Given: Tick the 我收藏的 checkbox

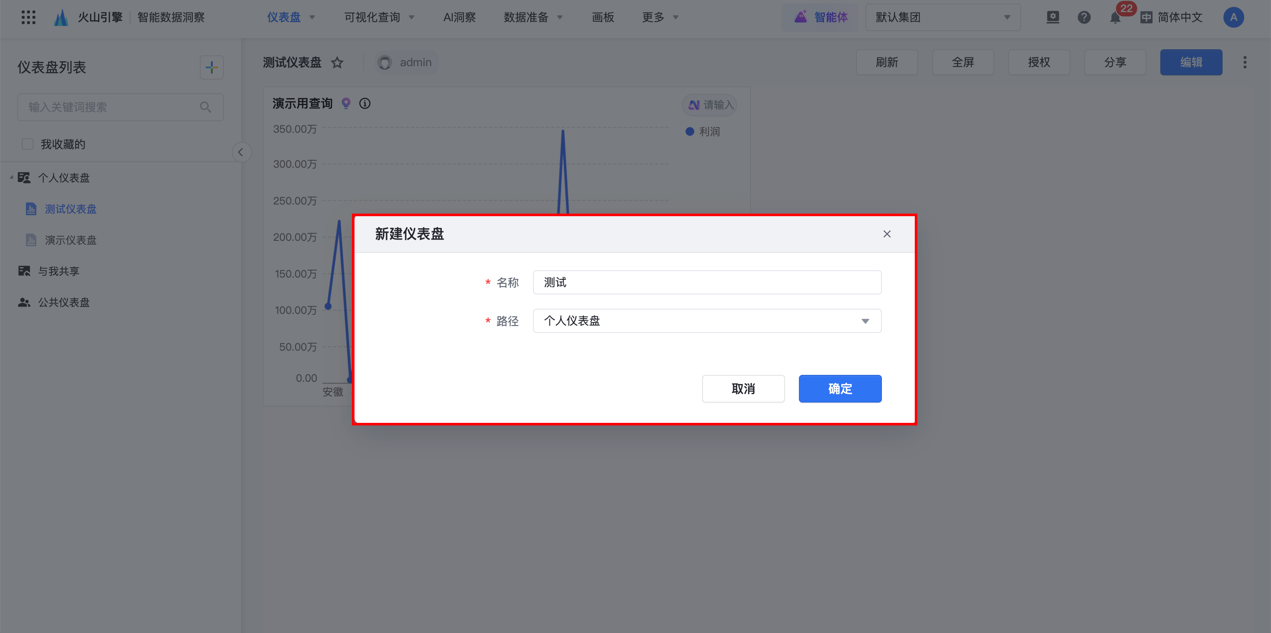Looking at the screenshot, I should [x=28, y=144].
